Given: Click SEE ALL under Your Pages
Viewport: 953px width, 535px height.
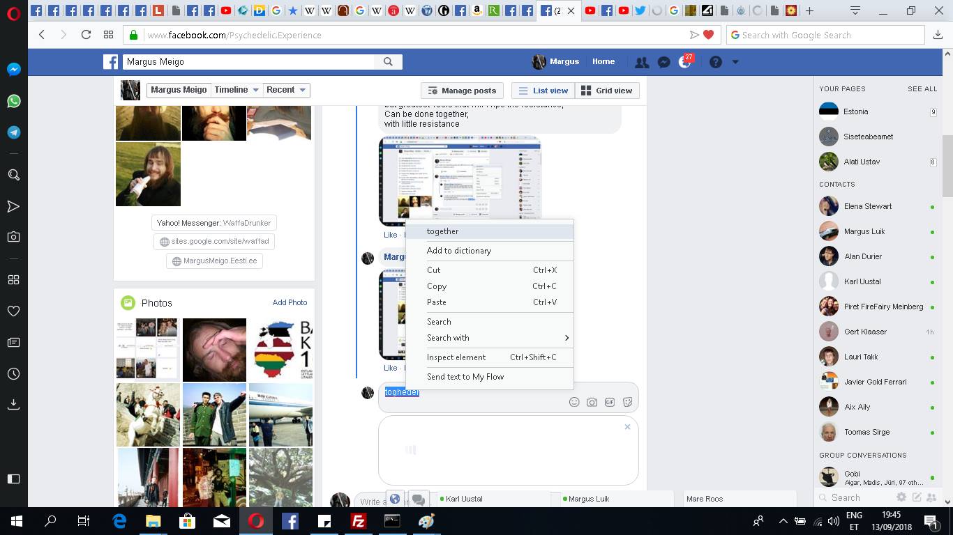Looking at the screenshot, I should click(922, 89).
